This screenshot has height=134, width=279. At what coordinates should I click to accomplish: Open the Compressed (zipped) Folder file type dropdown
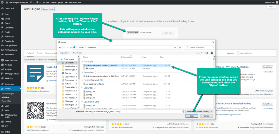tap(199, 111)
